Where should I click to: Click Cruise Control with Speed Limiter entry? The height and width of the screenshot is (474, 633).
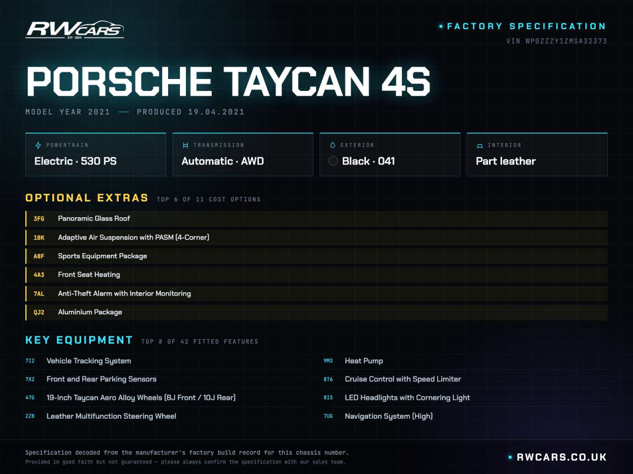465,379
